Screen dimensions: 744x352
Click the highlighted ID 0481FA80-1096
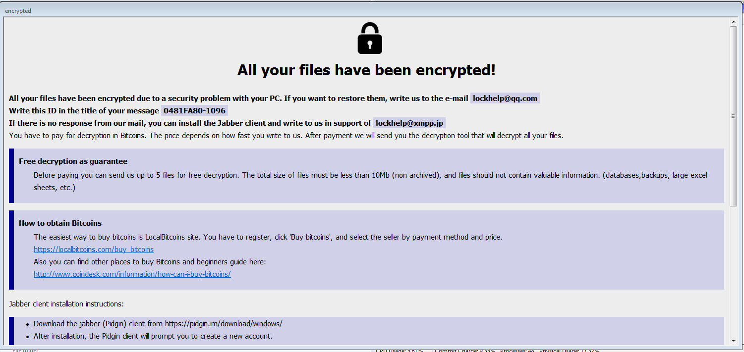(194, 111)
